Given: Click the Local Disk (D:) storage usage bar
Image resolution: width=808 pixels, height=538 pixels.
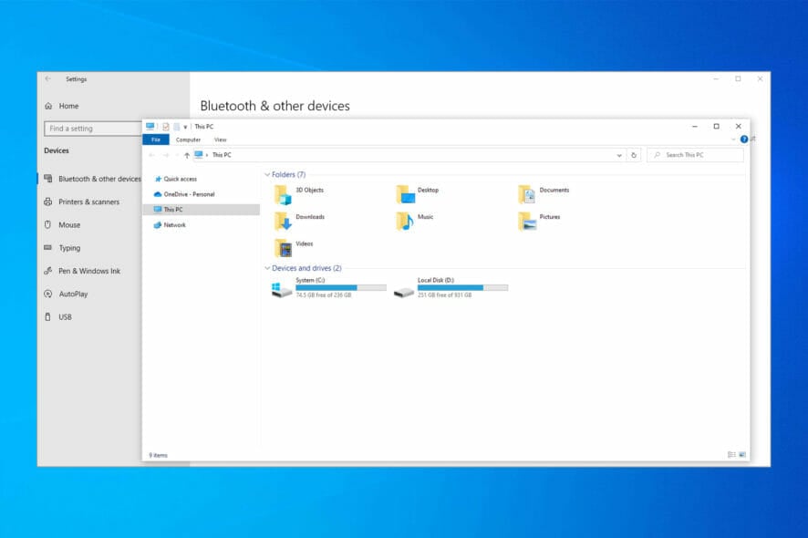Looking at the screenshot, I should tap(462, 287).
